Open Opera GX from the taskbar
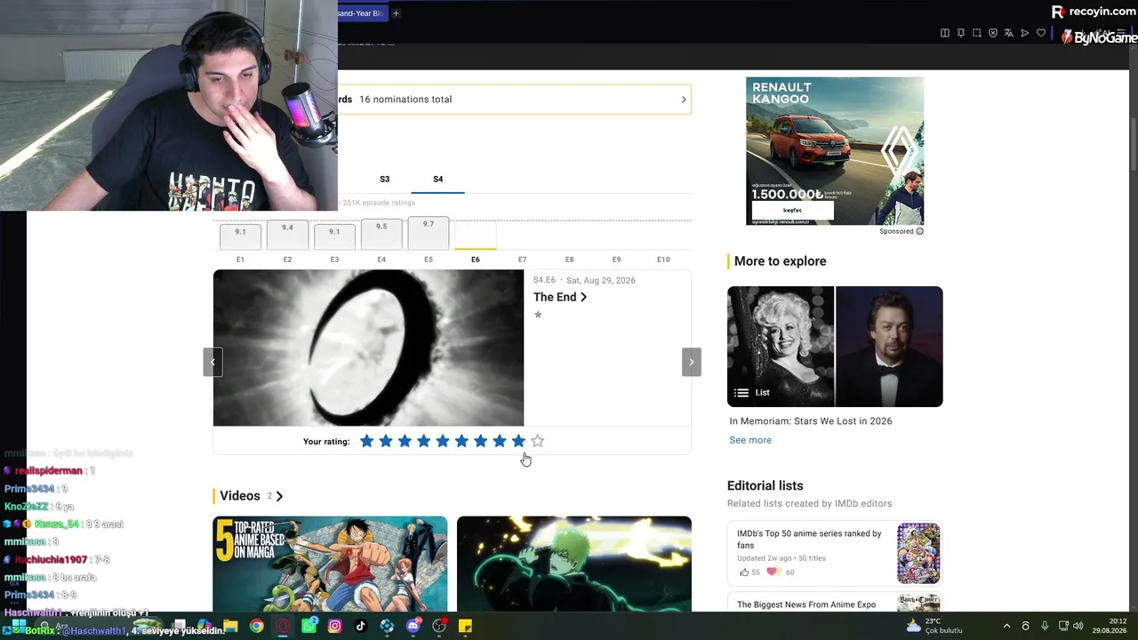This screenshot has height=640, width=1138. coord(283,626)
